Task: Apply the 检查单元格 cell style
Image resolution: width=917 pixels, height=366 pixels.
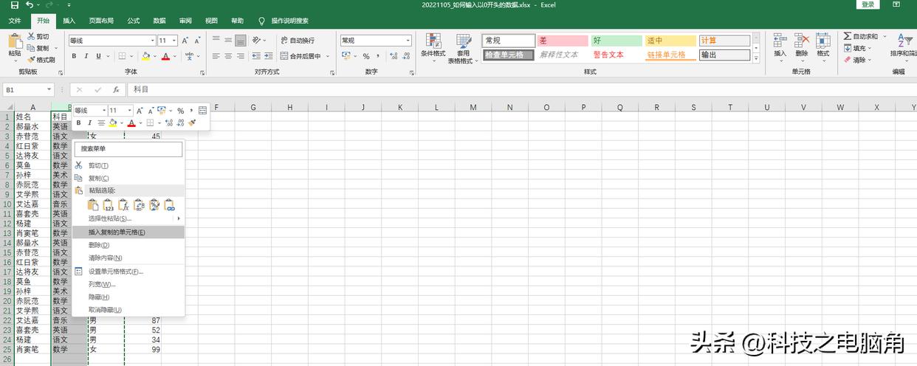Action: tap(508, 55)
